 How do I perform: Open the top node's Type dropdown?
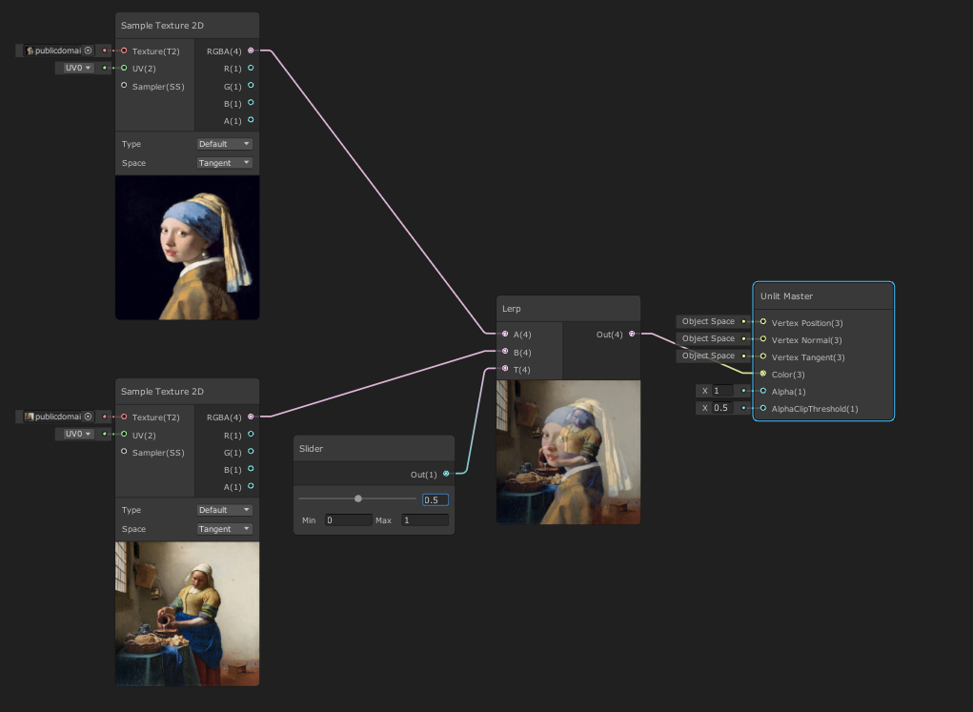click(x=224, y=143)
